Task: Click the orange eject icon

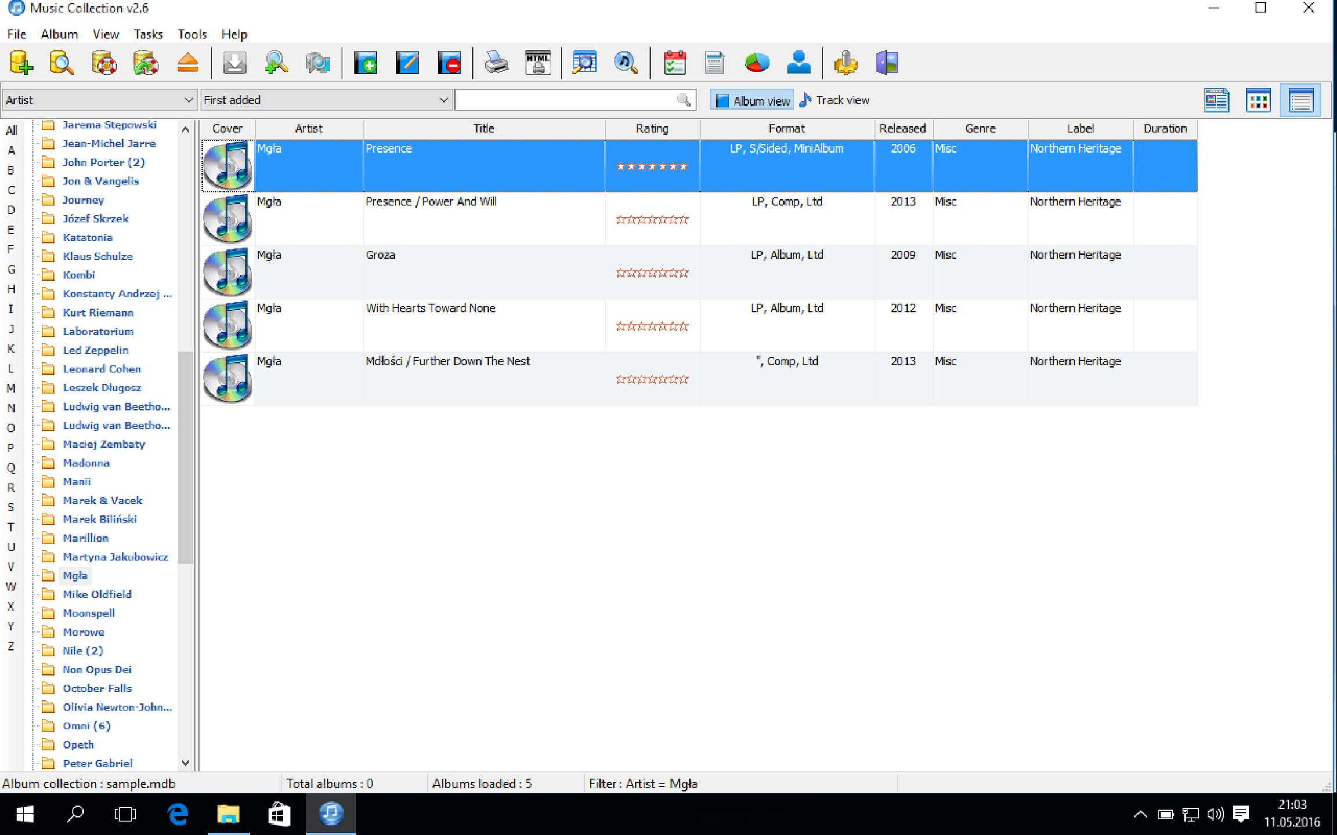Action: click(x=188, y=63)
